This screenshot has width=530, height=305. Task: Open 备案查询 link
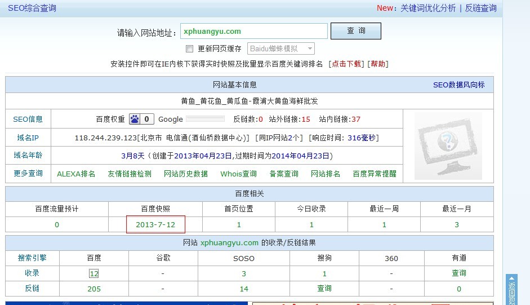[x=284, y=174]
